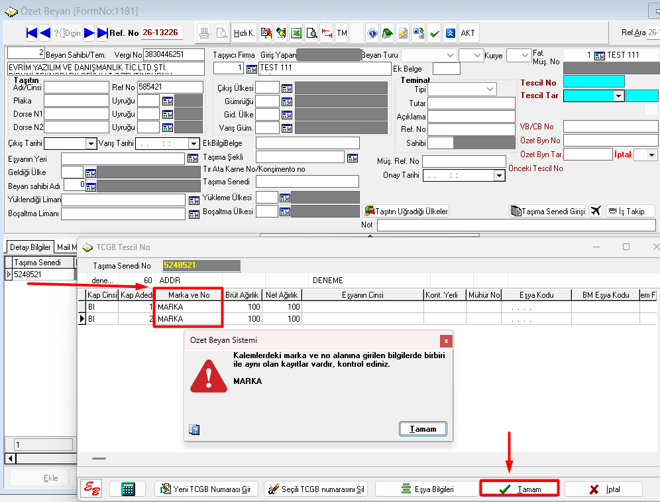The width and height of the screenshot is (660, 502).
Task: Click Tamam in the warning dialog
Action: 423,429
